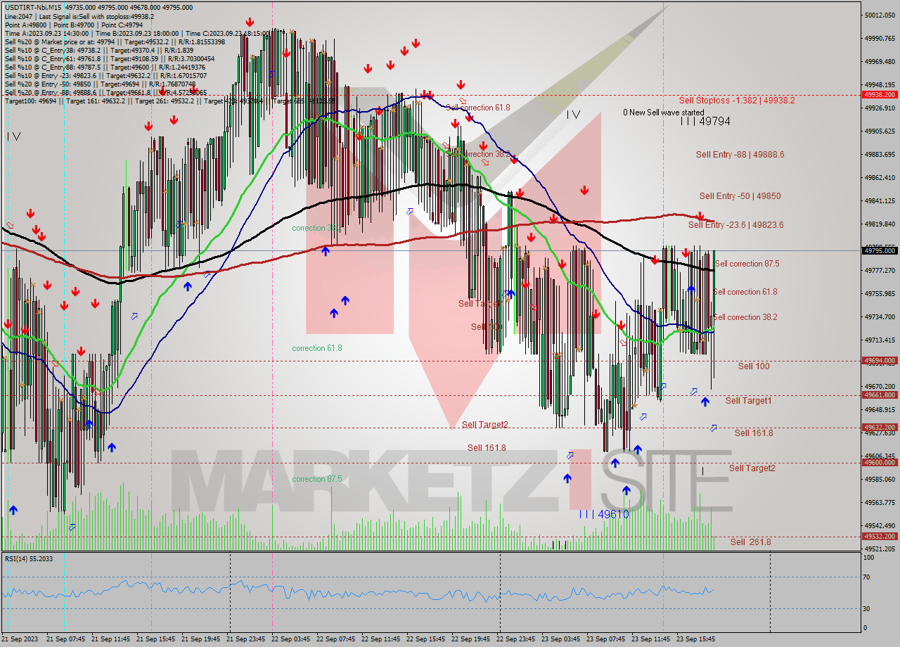The width and height of the screenshot is (900, 647).
Task: Select the 'I I I 49610' wave label
Action: [x=604, y=515]
